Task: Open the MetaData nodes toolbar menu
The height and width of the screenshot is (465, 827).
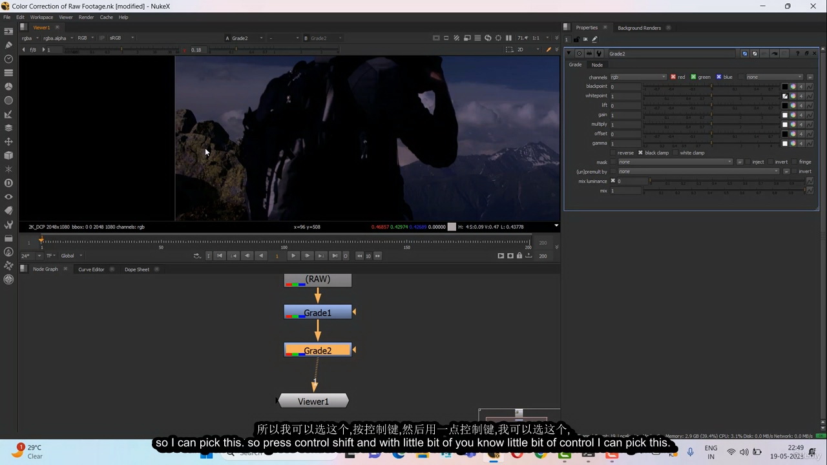Action: (8, 211)
